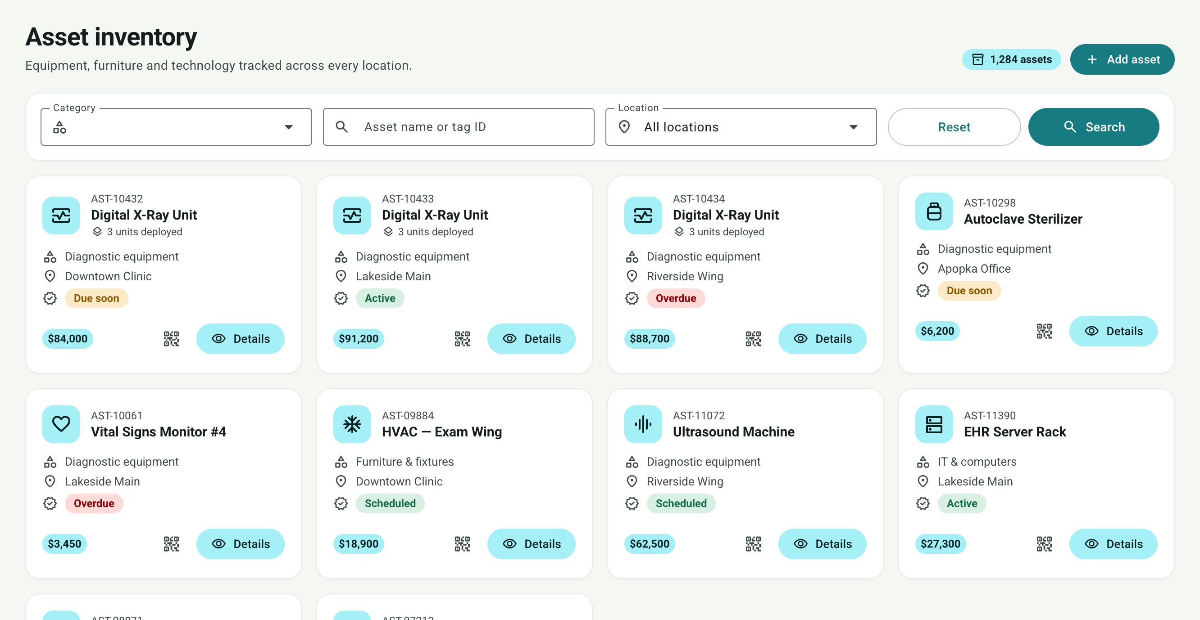This screenshot has height=620, width=1200.
Task: Click the $91,200 price chip
Action: pyautogui.click(x=359, y=338)
